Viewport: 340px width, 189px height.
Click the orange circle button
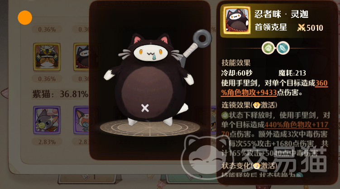pyautogui.click(x=25, y=18)
